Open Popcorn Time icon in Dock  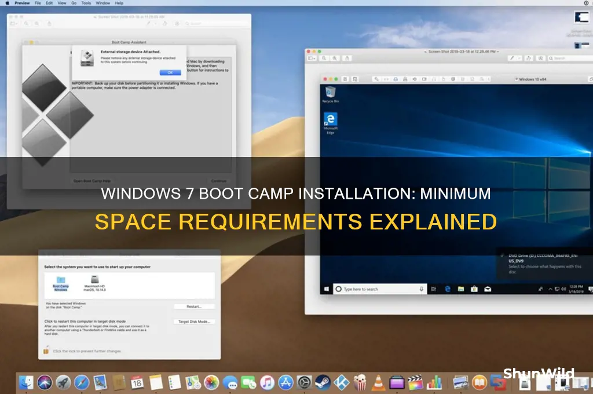click(360, 382)
